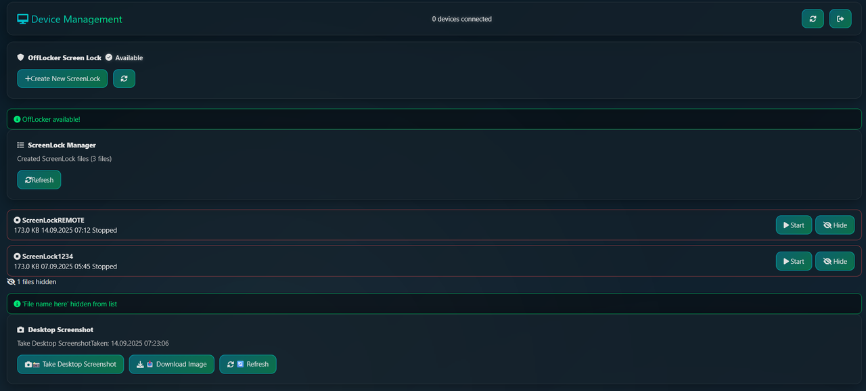866x391 pixels.
Task: Click "'File name here' hidden from list" message
Action: click(x=70, y=304)
